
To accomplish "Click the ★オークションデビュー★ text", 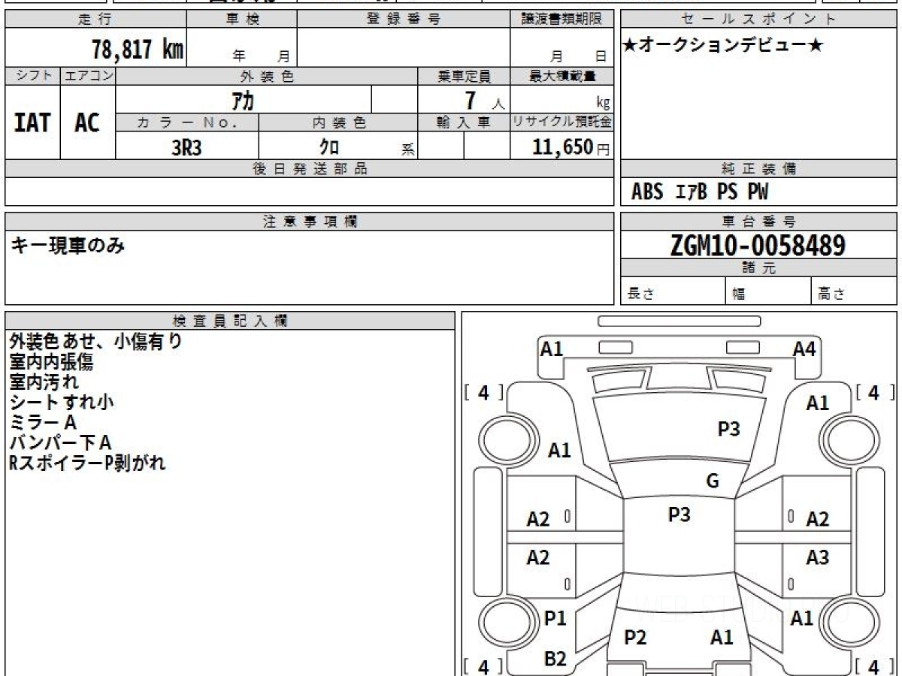I will [x=723, y=46].
